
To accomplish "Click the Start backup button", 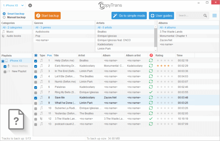I will 47,16.
